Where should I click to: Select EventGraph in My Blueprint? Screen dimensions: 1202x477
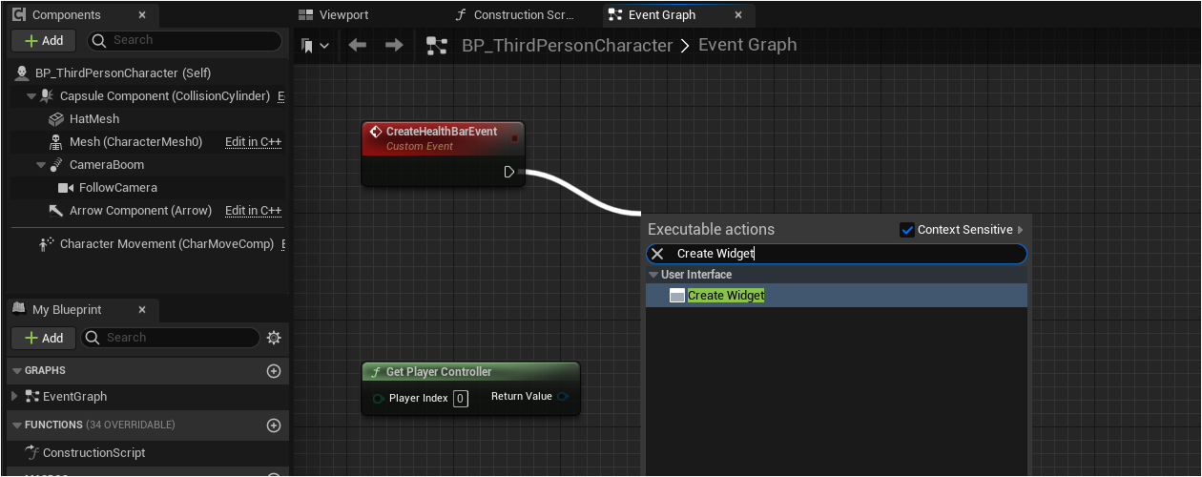[74, 396]
